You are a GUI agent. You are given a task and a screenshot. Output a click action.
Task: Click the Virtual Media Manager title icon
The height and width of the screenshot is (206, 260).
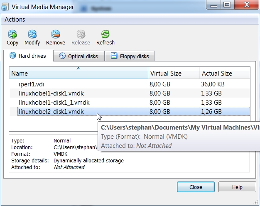coord(5,7)
